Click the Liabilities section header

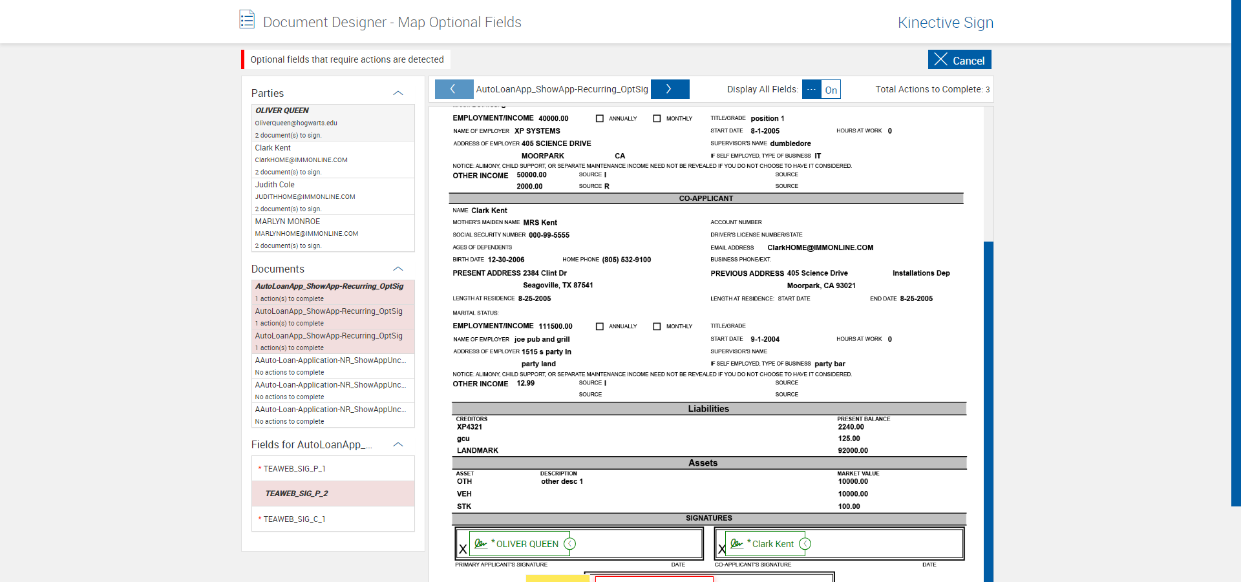[708, 409]
